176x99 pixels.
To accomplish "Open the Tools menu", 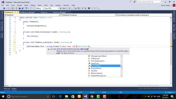I will coord(46,5).
